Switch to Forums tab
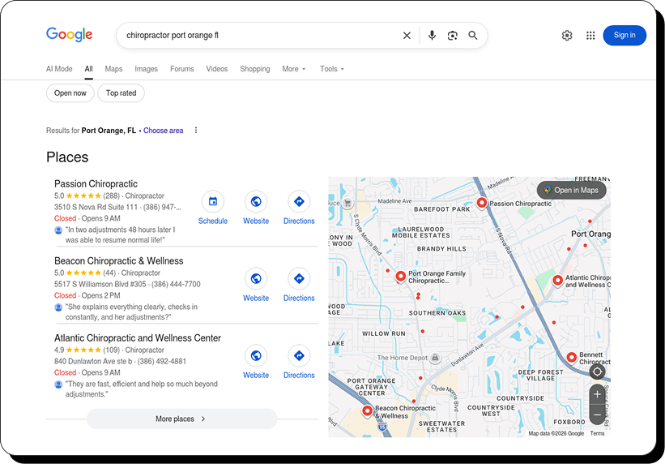 tap(182, 69)
